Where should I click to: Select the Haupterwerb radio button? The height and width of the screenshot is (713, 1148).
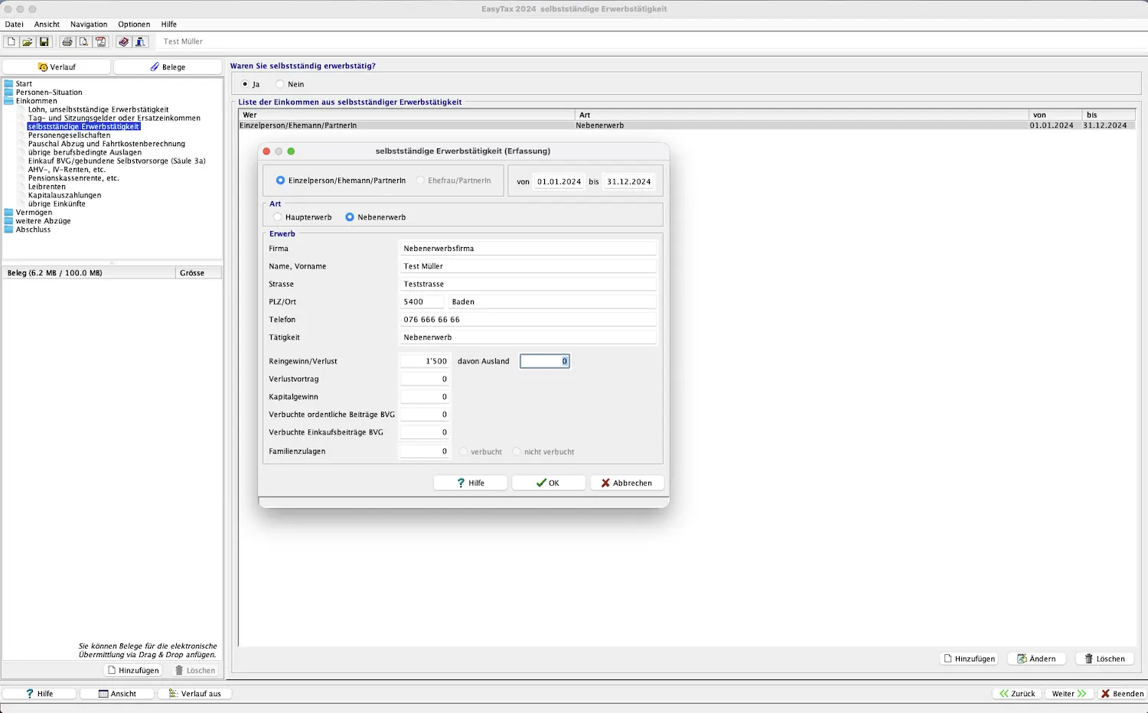[278, 217]
